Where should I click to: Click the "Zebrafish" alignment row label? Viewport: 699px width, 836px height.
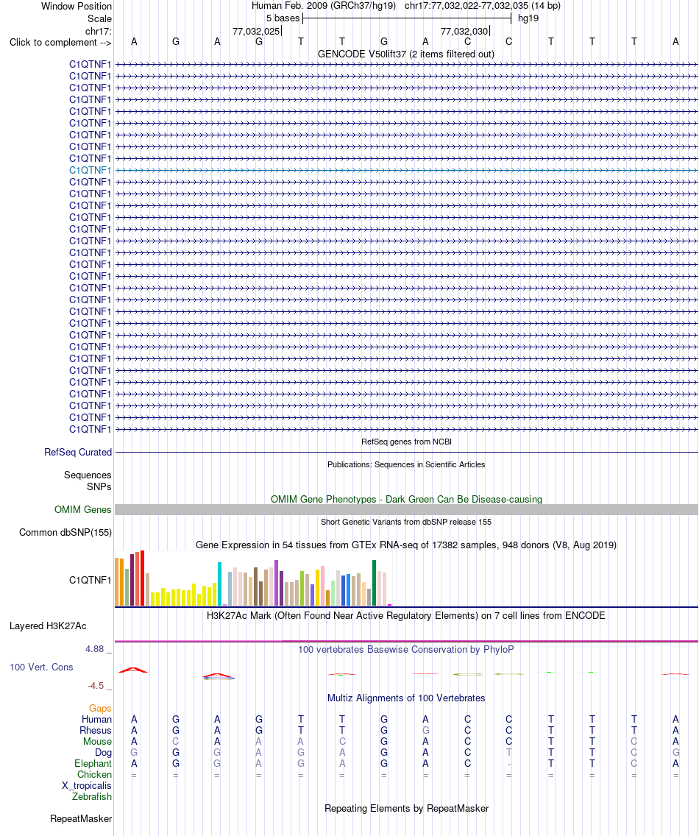coord(92,796)
